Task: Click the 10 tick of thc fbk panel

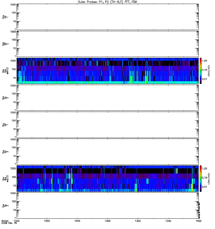Action: coord(14,186)
